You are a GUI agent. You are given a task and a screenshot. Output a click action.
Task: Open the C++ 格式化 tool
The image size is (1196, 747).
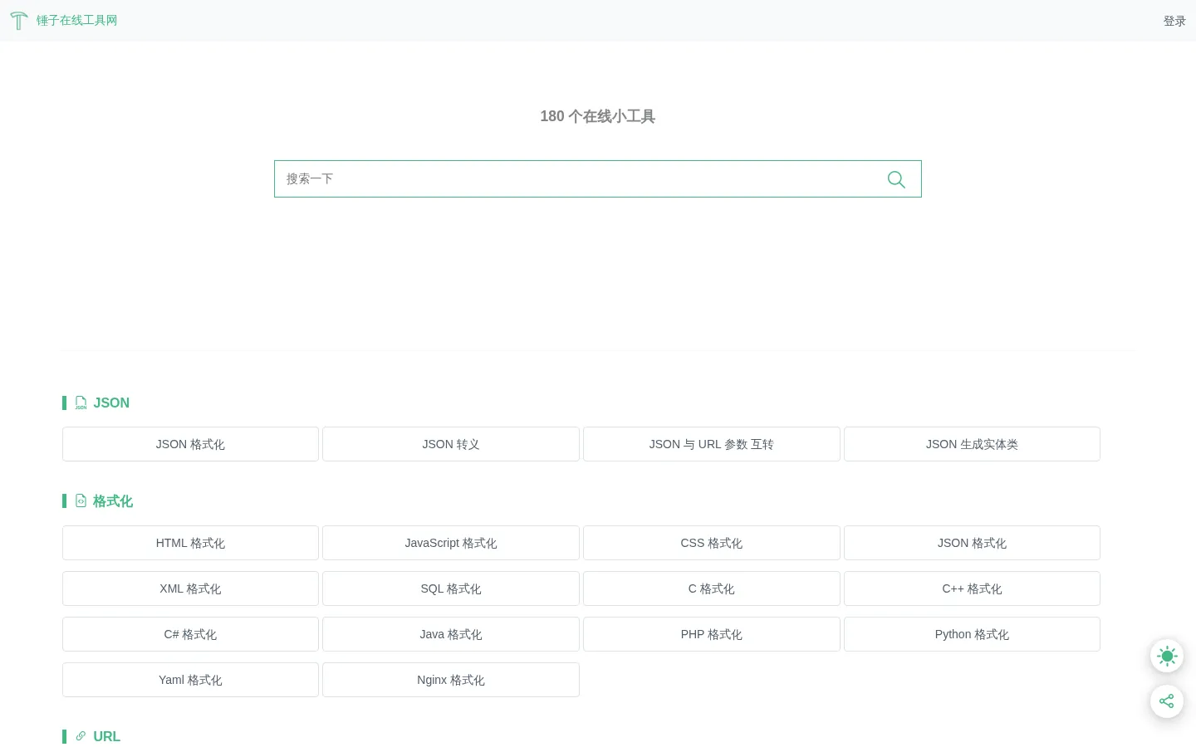pos(972,588)
